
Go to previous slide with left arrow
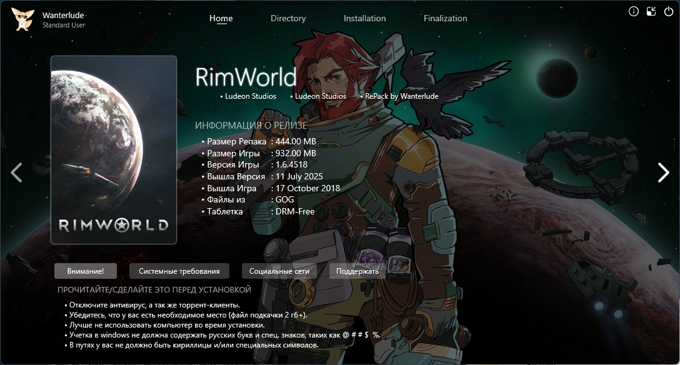(x=16, y=172)
